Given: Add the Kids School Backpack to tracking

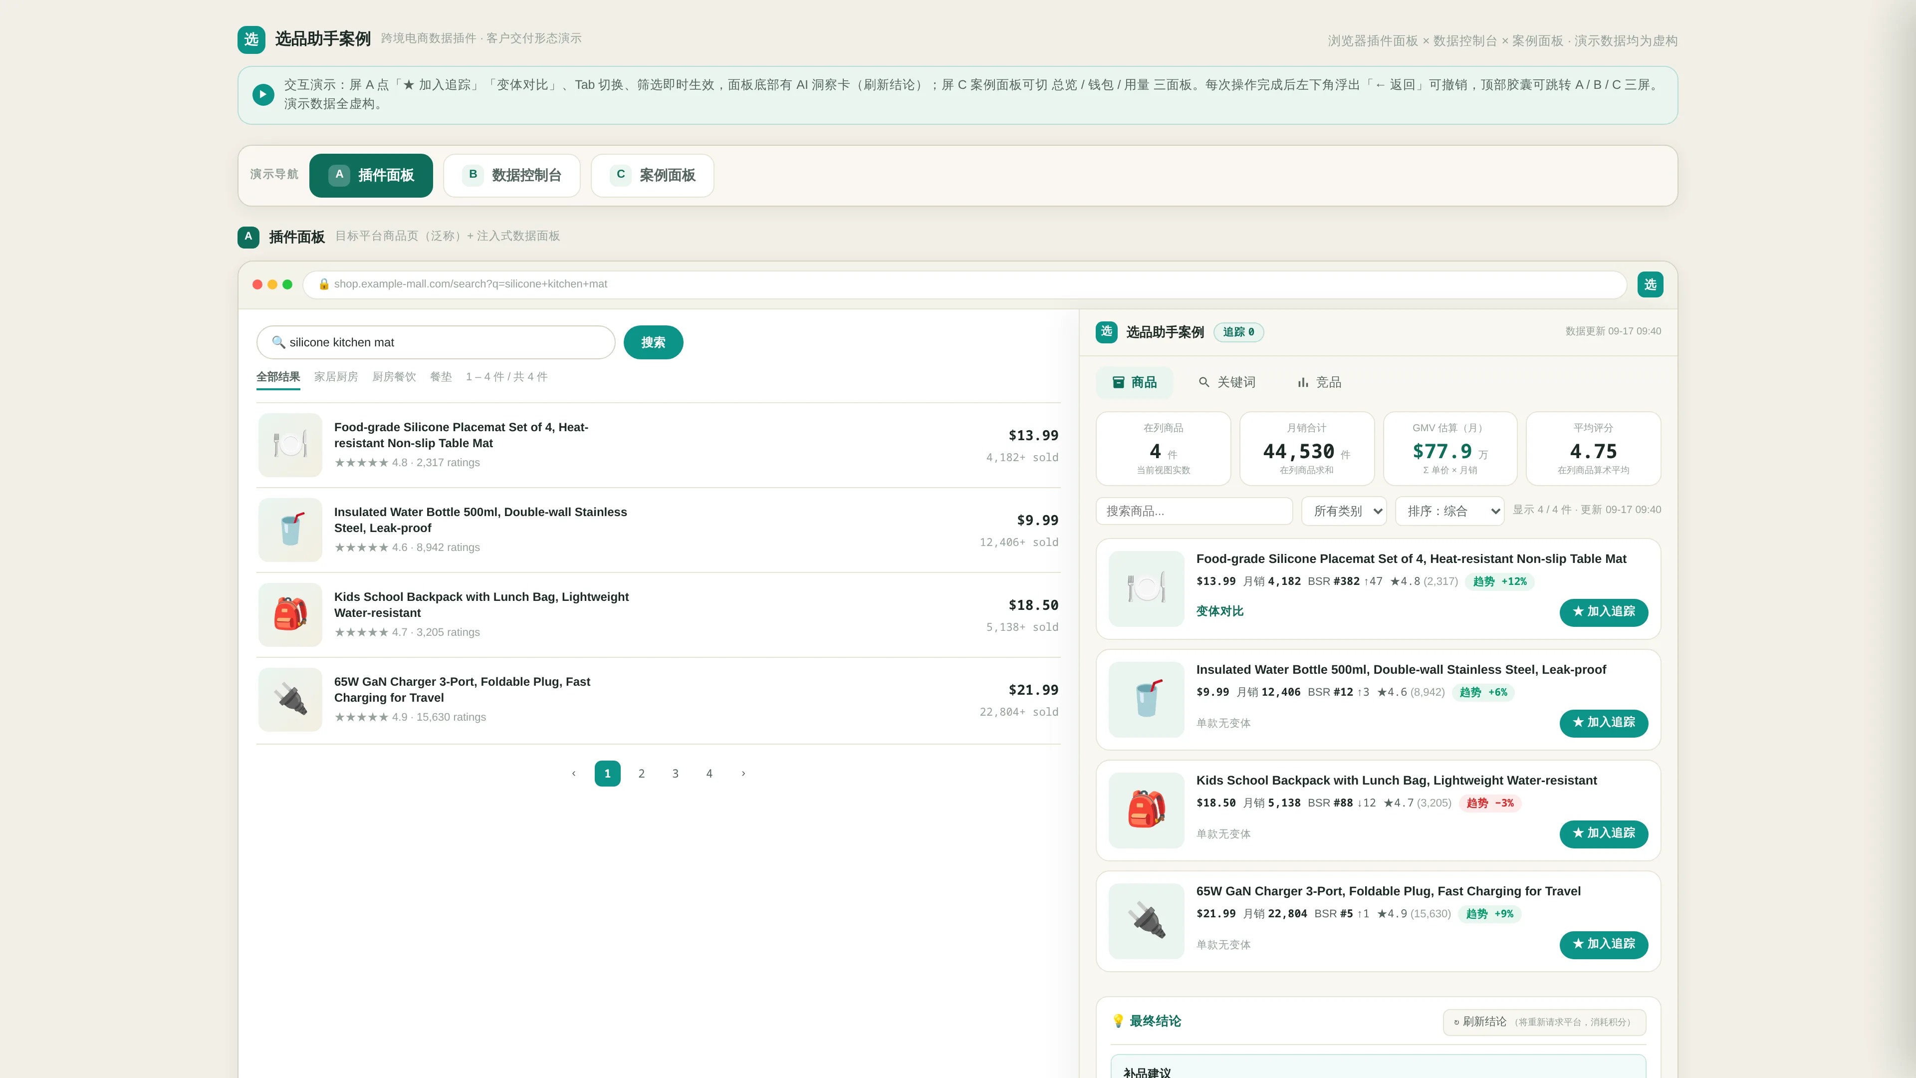Looking at the screenshot, I should (1604, 834).
